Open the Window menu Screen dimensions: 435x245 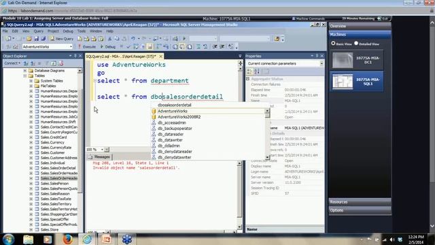click(96, 31)
